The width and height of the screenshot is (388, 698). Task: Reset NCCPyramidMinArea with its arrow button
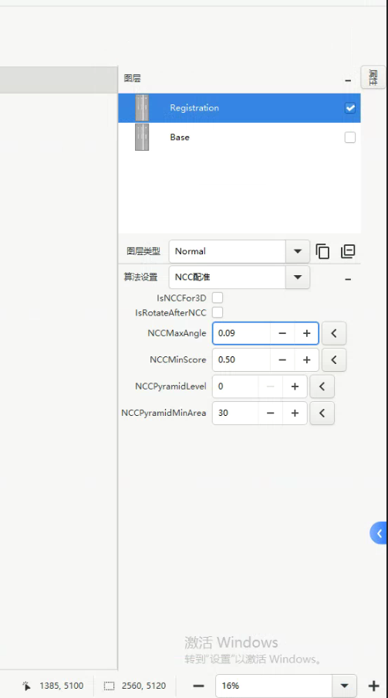click(x=322, y=413)
